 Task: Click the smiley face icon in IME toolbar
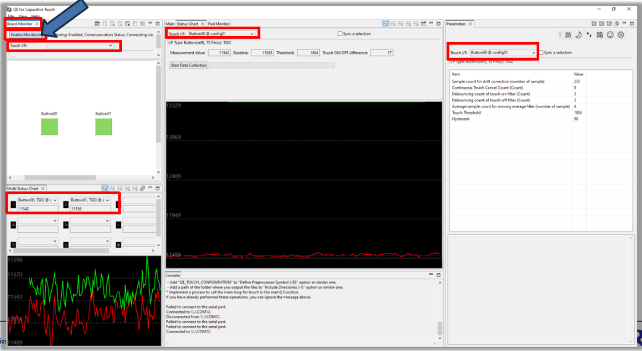click(610, 35)
